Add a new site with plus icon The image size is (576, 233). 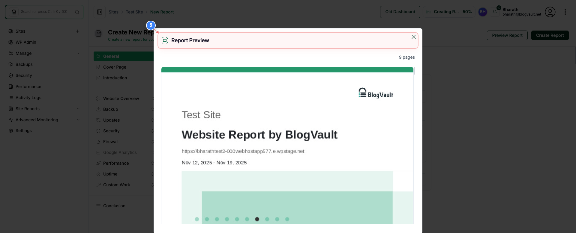78,31
